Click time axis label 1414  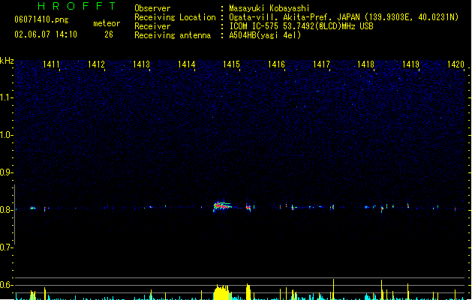186,64
